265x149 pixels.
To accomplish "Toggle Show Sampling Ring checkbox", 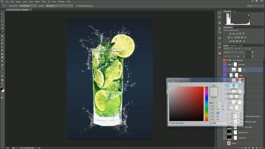I will pyautogui.click(x=77, y=6).
